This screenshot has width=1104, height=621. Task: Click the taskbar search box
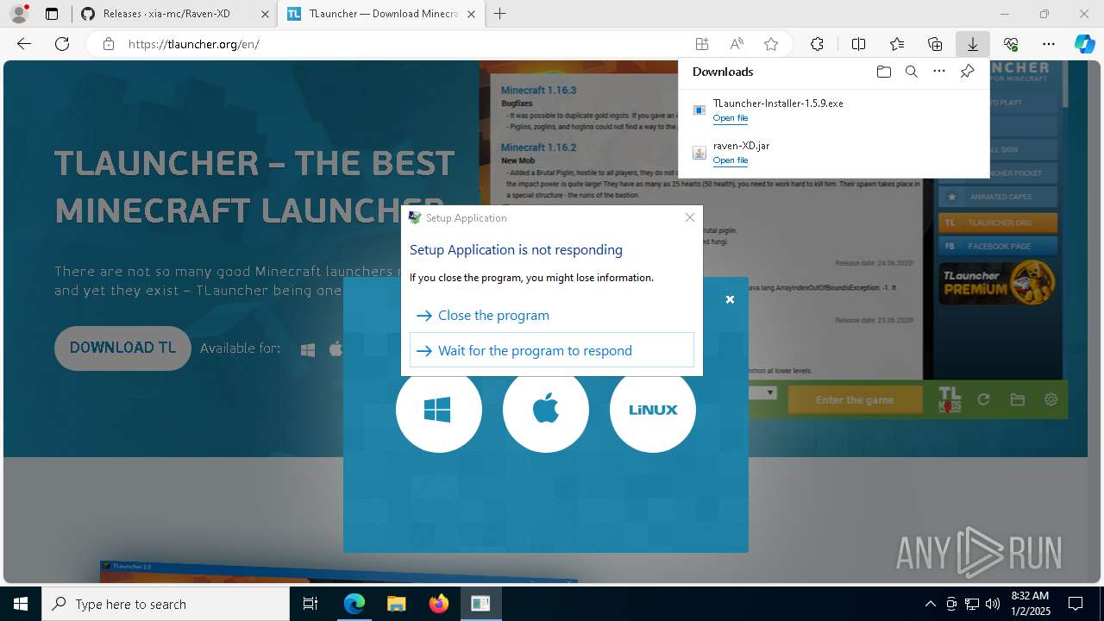coord(166,604)
